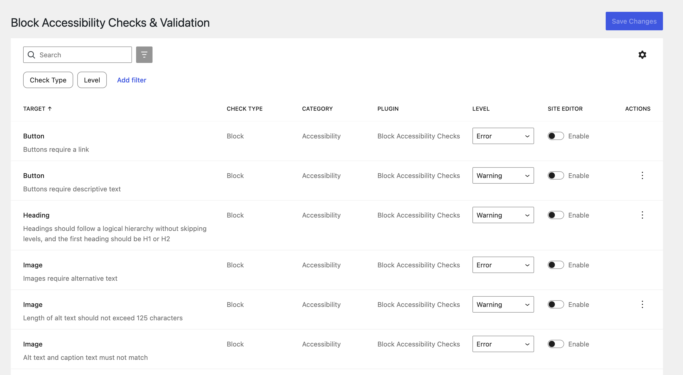
Task: Click 'Buttons require descriptive text' description
Action: (72, 189)
